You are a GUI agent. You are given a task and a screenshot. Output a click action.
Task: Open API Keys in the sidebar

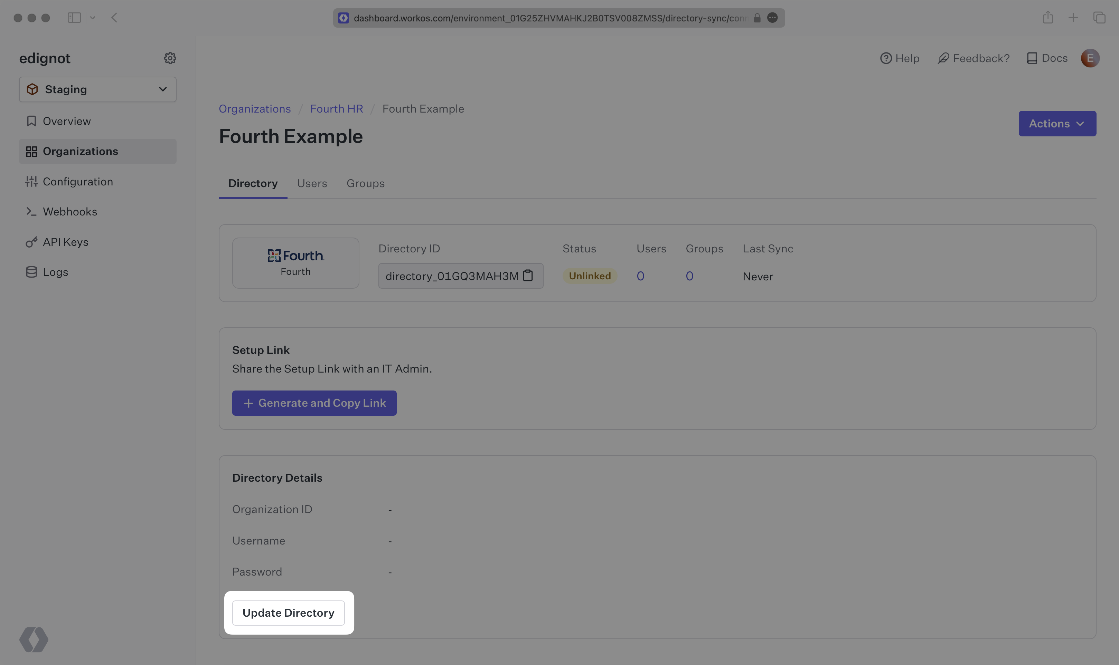[x=65, y=242]
